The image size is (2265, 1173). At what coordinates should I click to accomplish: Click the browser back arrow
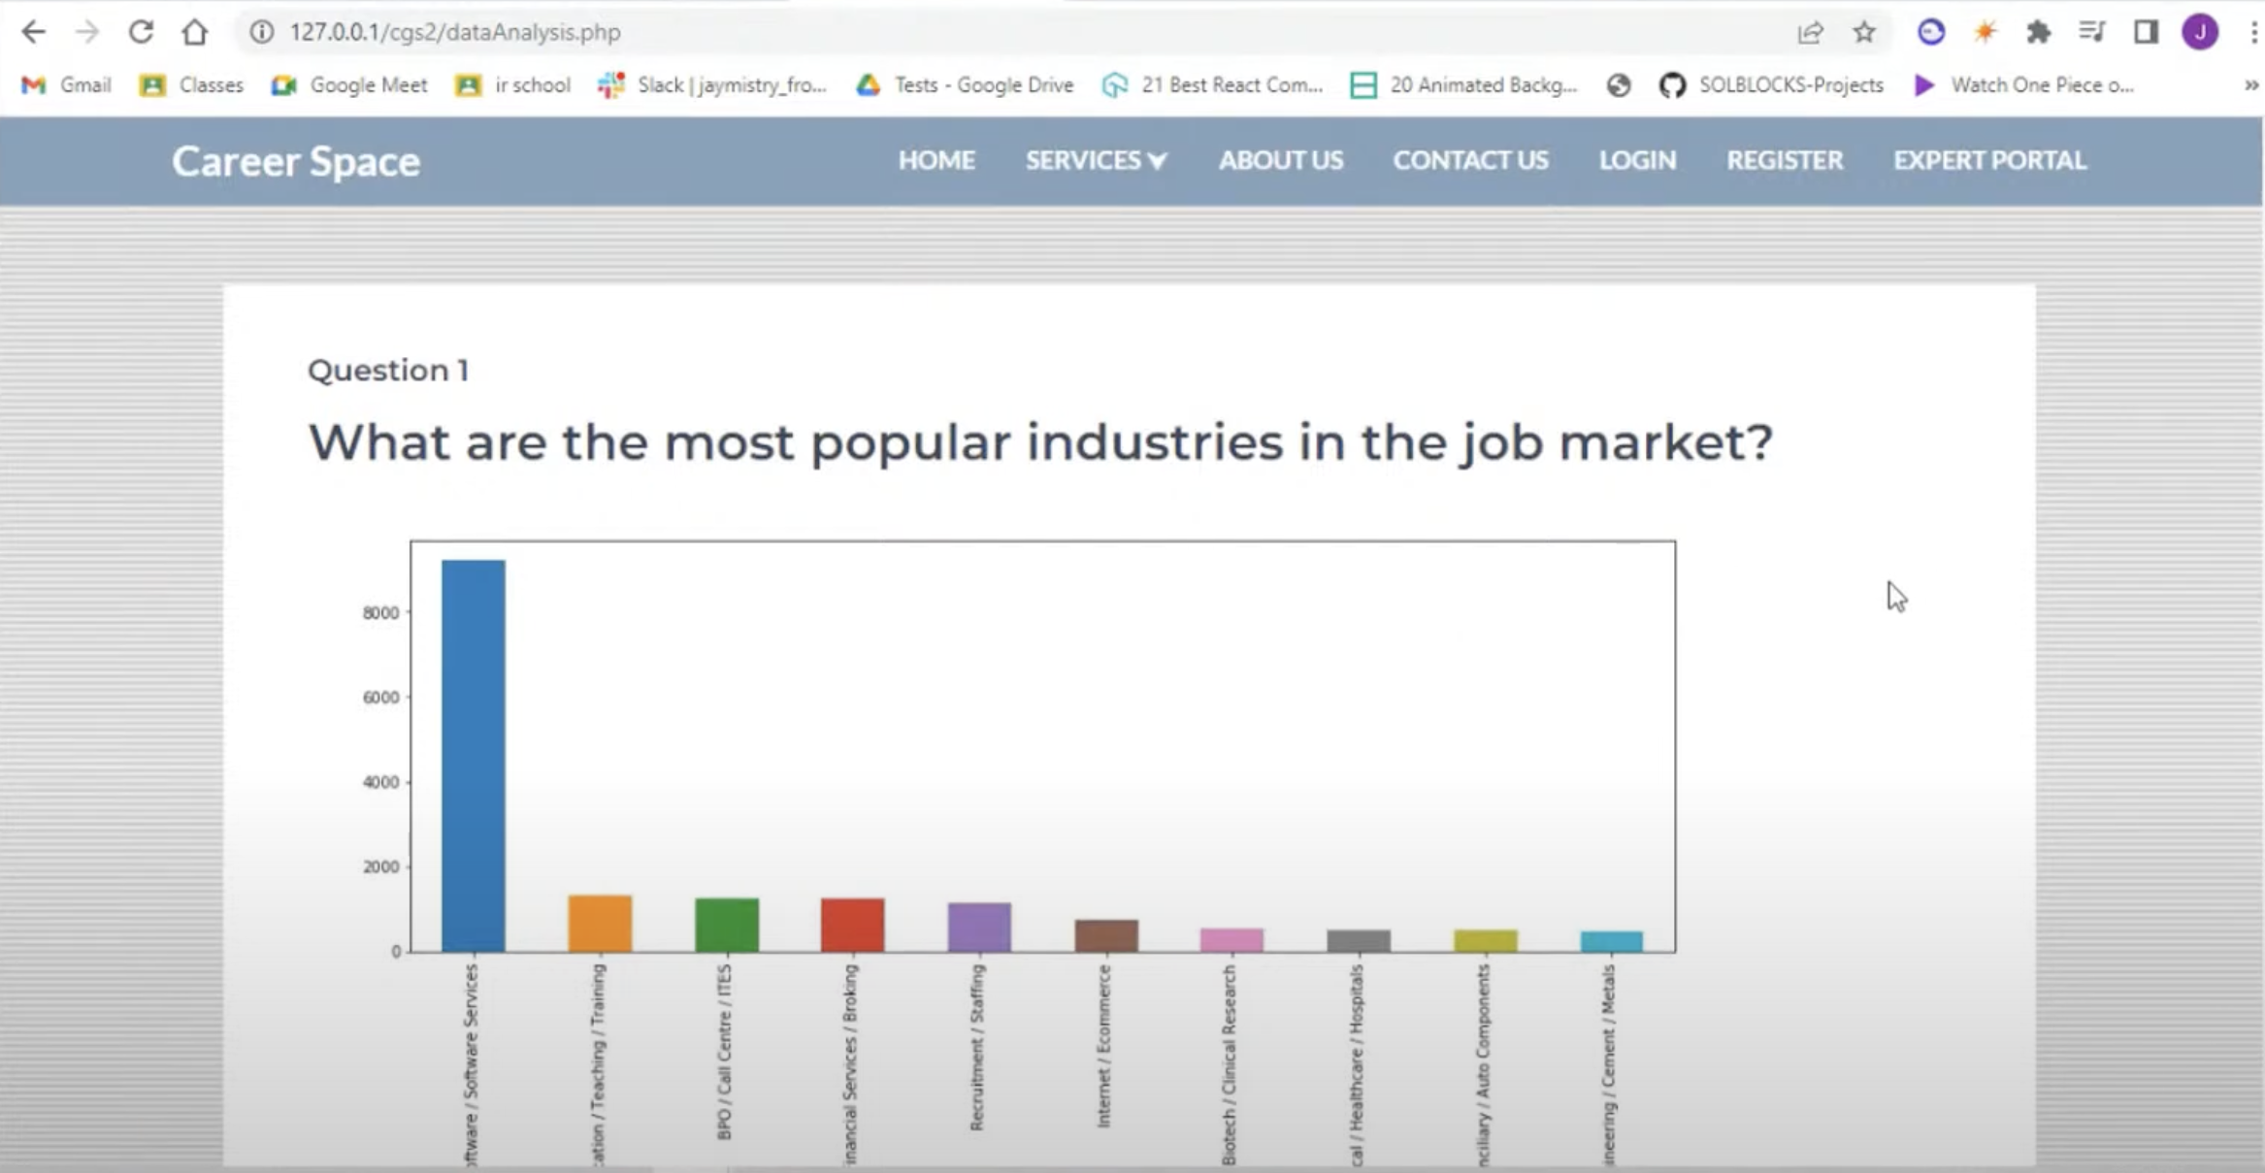click(x=33, y=32)
